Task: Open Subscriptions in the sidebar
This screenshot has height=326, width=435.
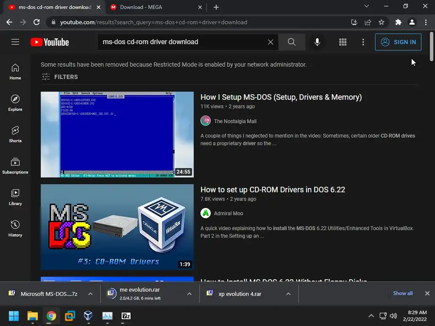Action: coord(15,166)
